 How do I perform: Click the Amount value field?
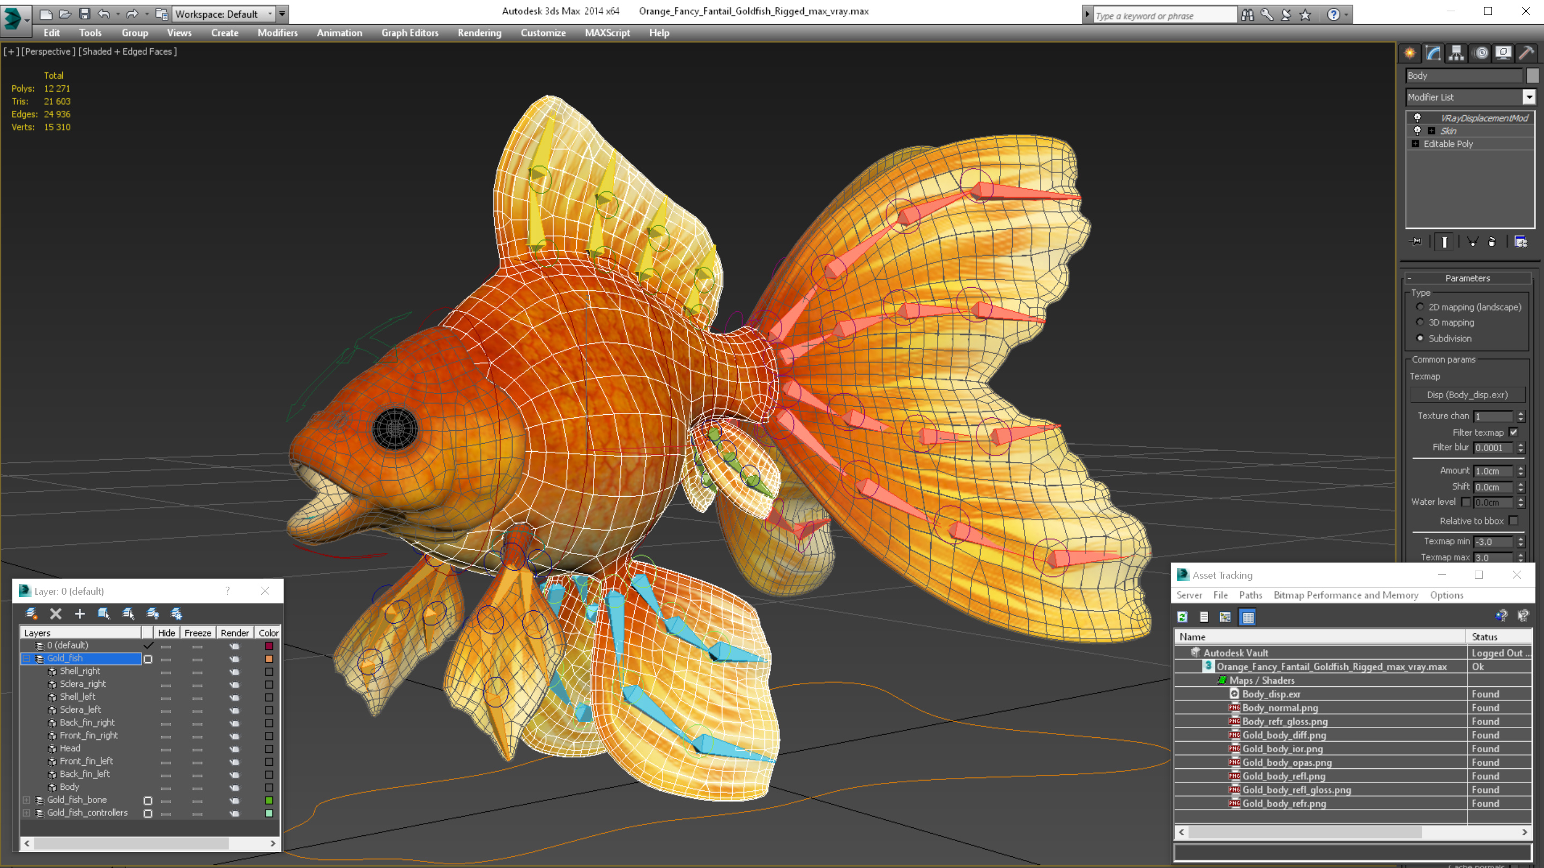pyautogui.click(x=1494, y=471)
